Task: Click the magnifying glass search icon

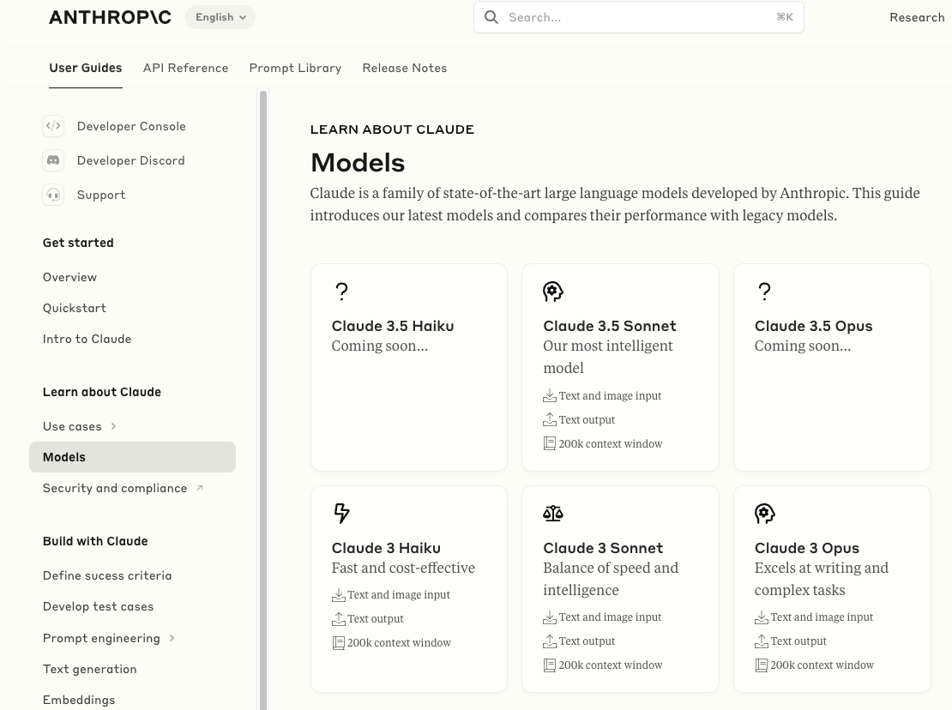Action: 491,17
